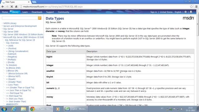The image size is (199, 112).
Task: Open SQL Overview in sidebar
Action: (12, 43)
